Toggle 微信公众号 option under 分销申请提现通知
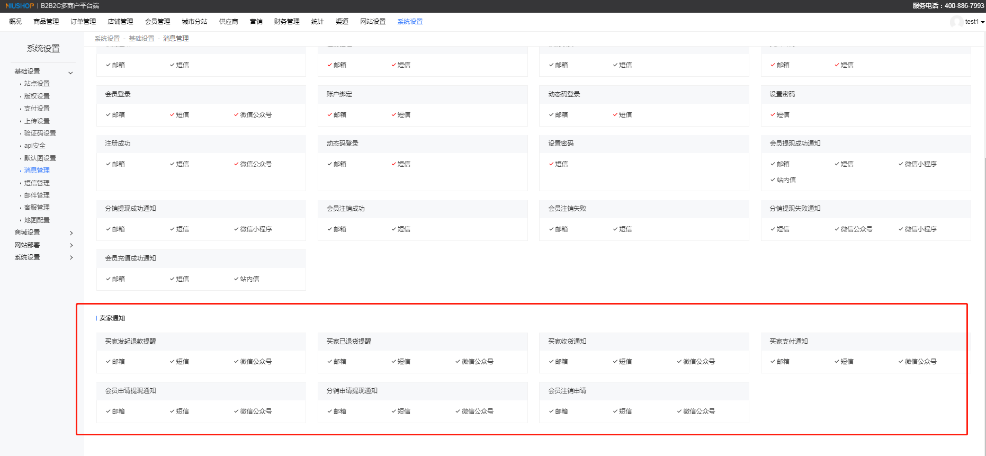This screenshot has height=456, width=986. (474, 412)
